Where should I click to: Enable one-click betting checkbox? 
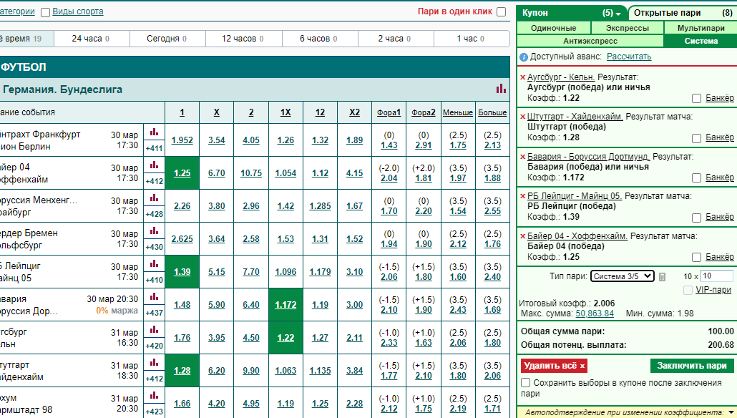tap(502, 11)
